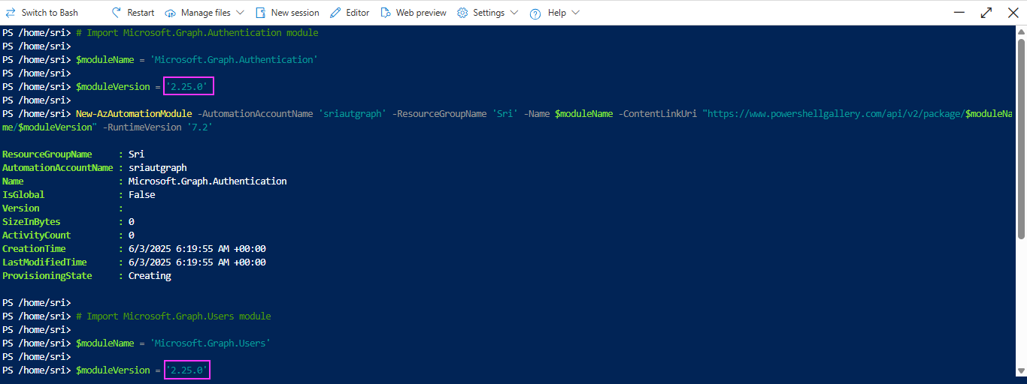This screenshot has width=1027, height=384.
Task: Expand the Manage files chevron
Action: click(x=240, y=13)
